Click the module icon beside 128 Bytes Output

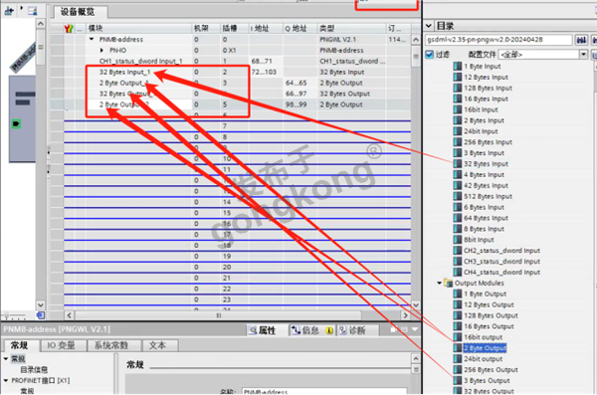pyautogui.click(x=458, y=315)
